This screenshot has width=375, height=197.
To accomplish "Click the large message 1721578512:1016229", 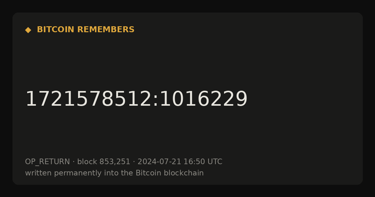I will click(x=136, y=99).
